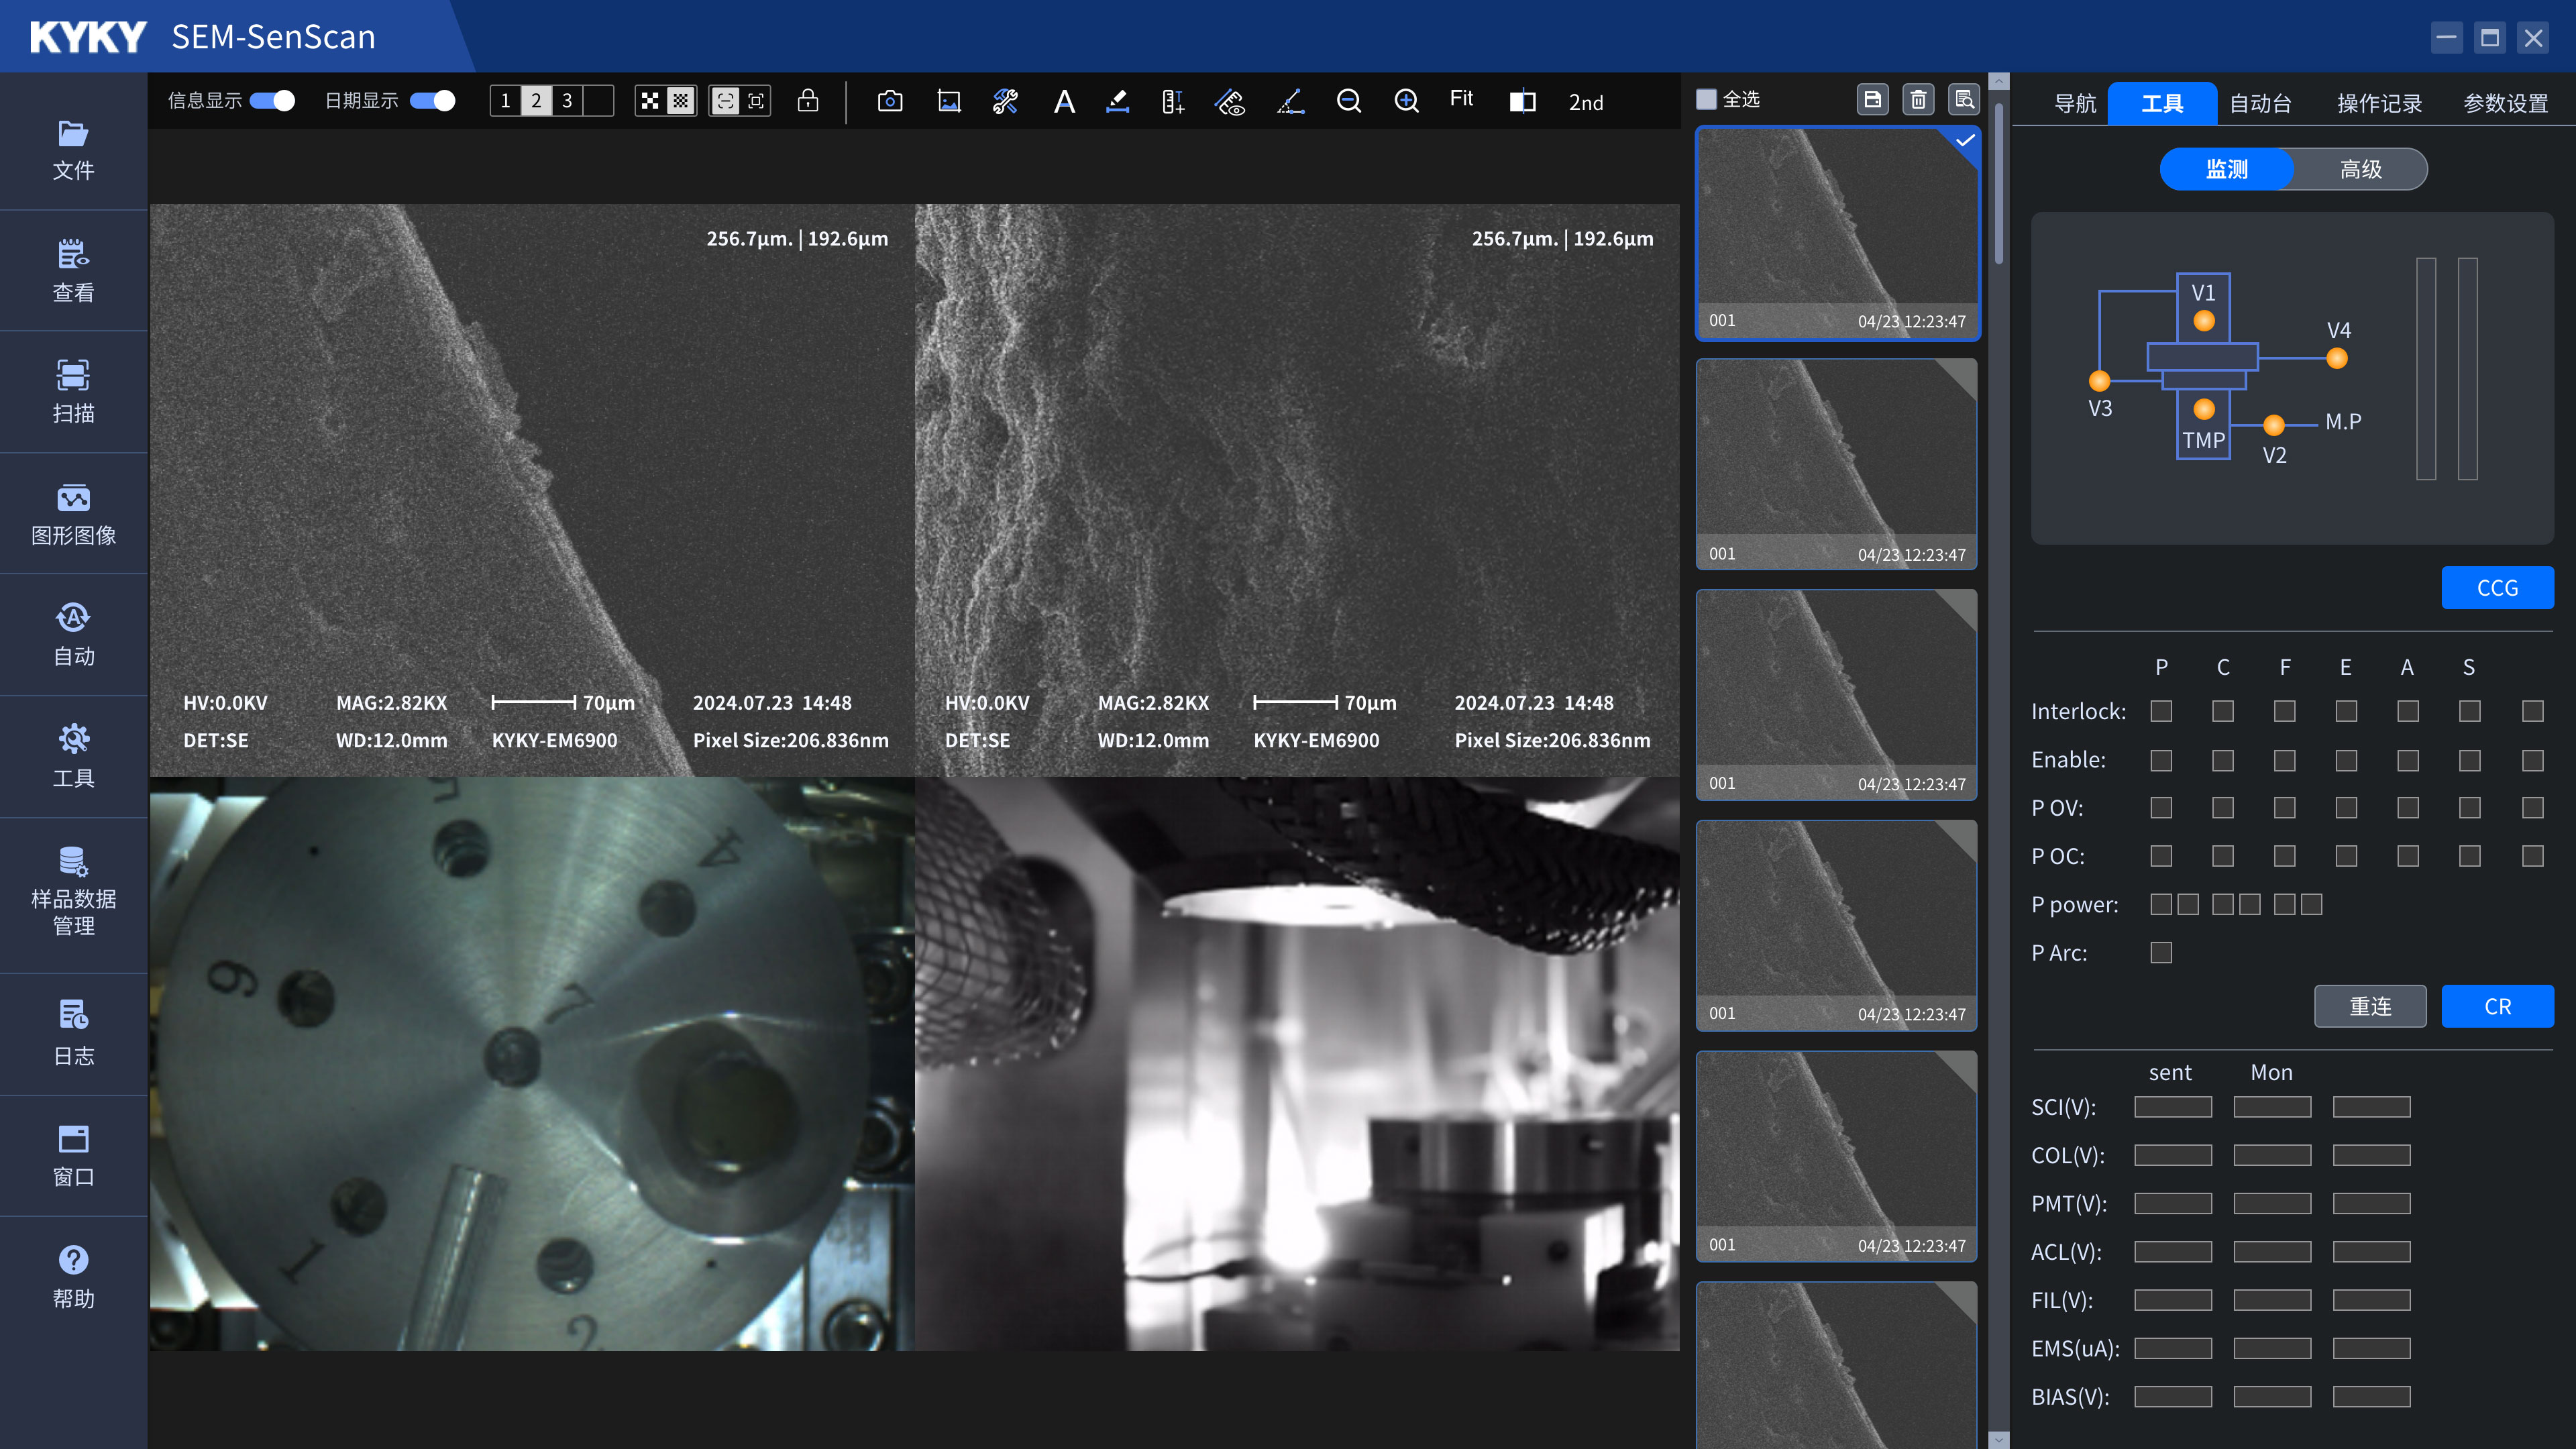
Task: Select the second image thumbnail 001
Action: tap(1836, 464)
